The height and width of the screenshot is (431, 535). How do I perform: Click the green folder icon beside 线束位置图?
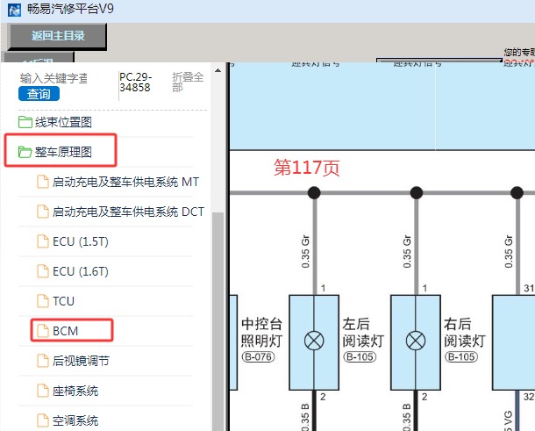pyautogui.click(x=25, y=122)
